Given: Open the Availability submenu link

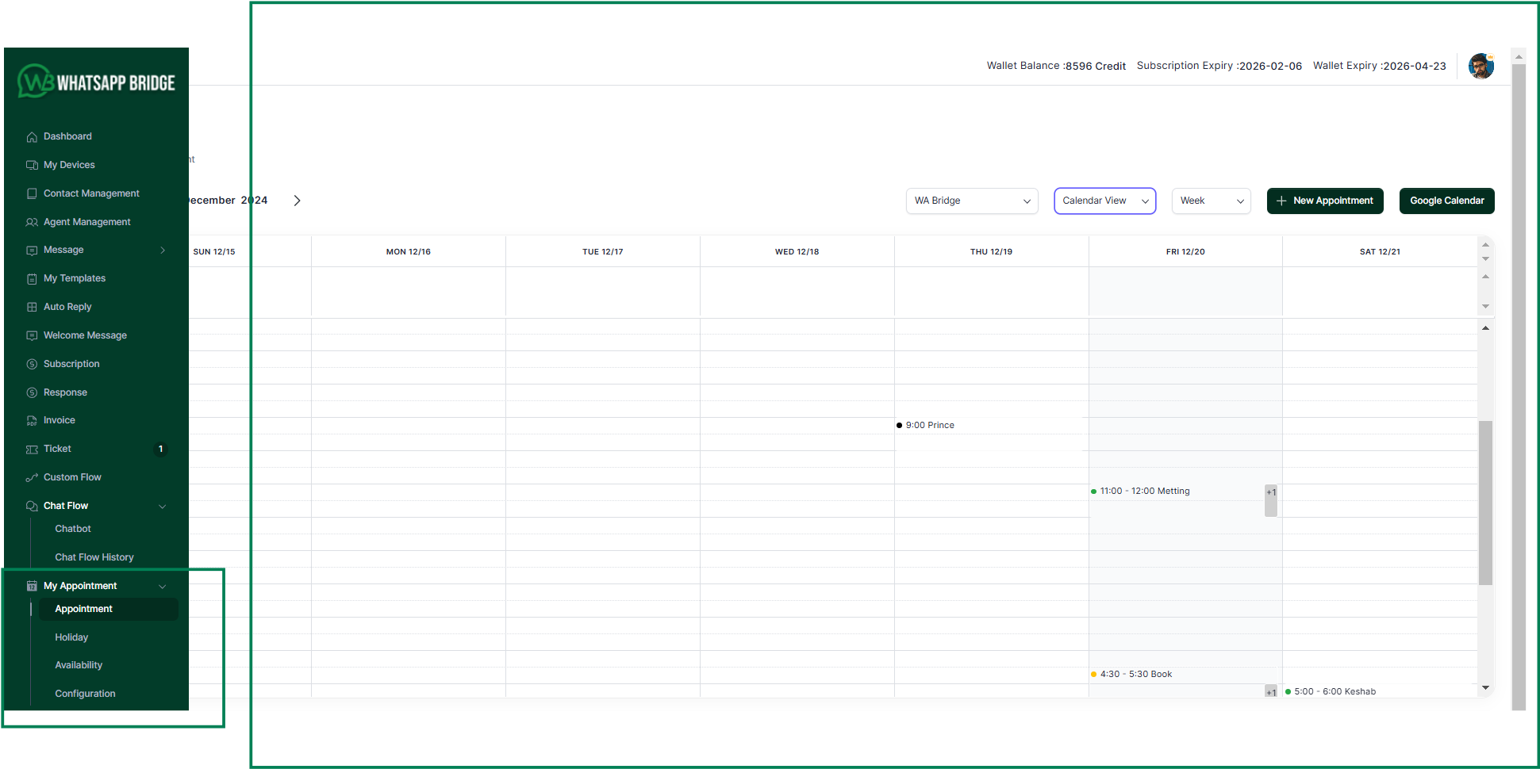Looking at the screenshot, I should point(79,665).
